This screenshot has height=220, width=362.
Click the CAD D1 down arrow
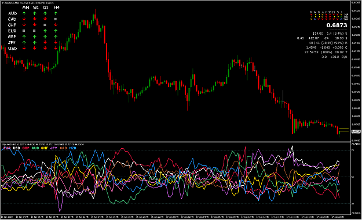(45, 19)
